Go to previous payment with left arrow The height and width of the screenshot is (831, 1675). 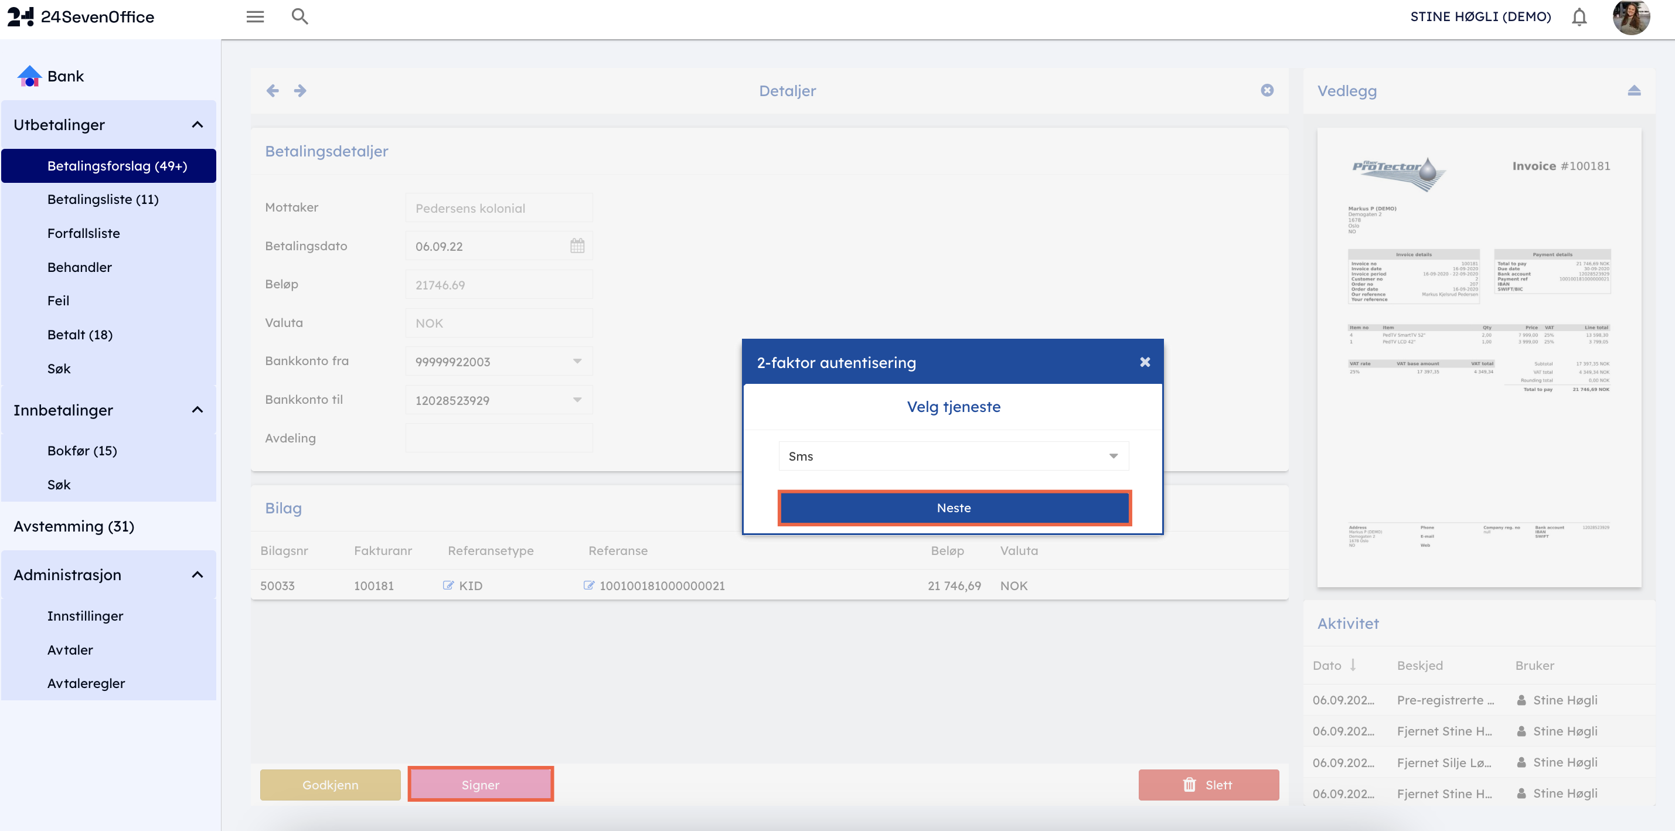point(273,90)
